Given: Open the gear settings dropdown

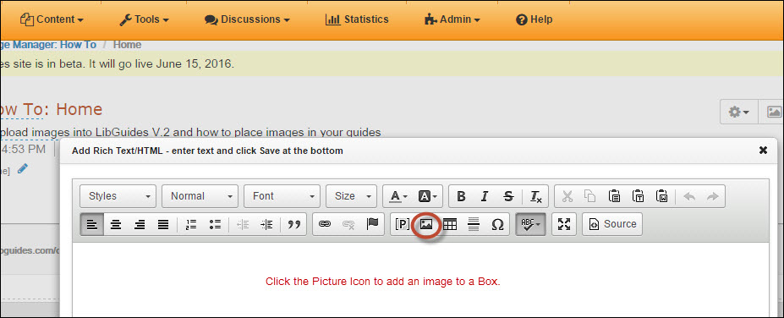Looking at the screenshot, I should pos(739,112).
